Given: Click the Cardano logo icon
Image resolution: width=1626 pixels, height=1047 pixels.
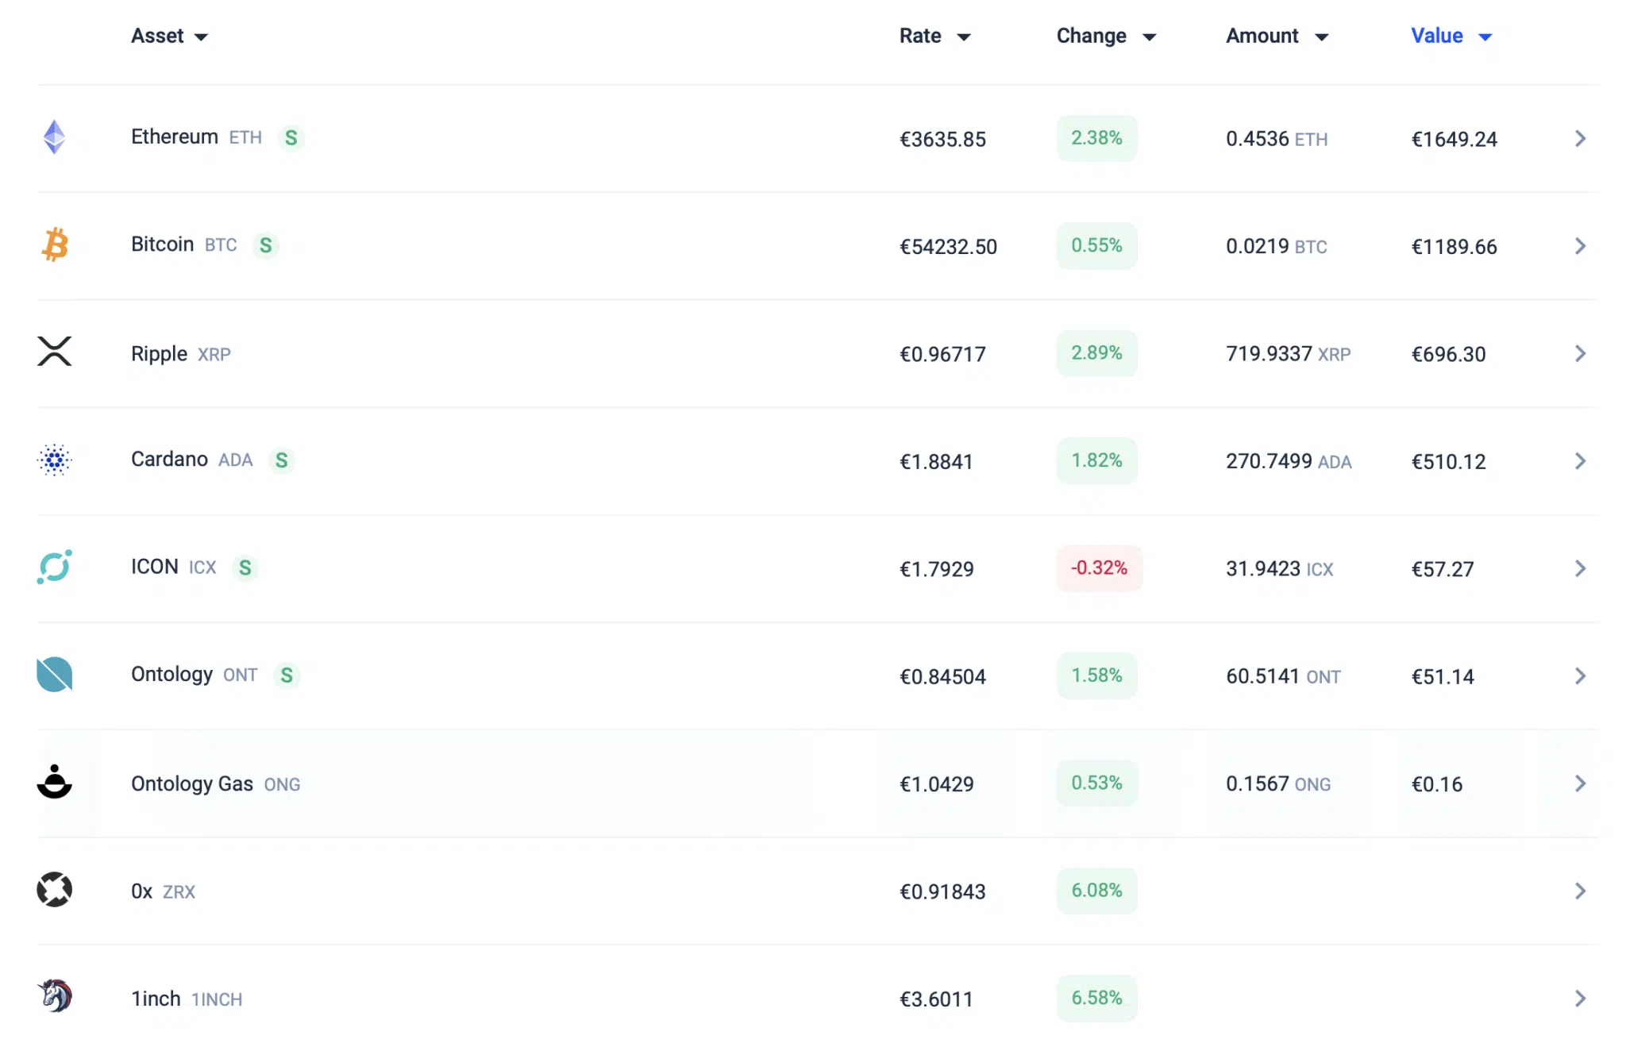Looking at the screenshot, I should tap(54, 460).
